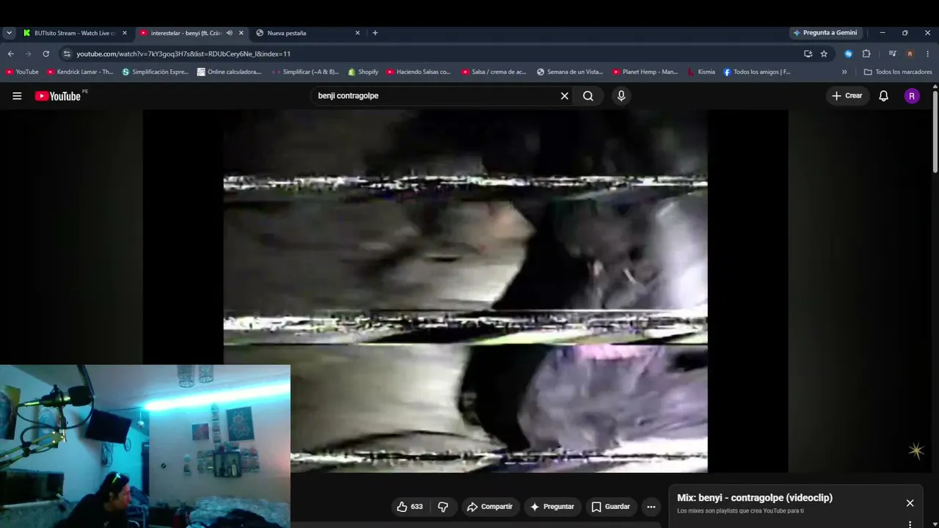
Task: Open the Simplificación Expre... bookmark
Action: (156, 72)
